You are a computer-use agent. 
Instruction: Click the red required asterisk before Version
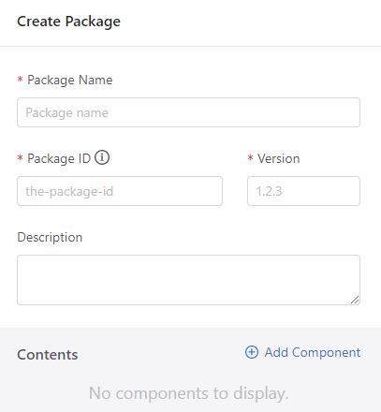(x=250, y=158)
